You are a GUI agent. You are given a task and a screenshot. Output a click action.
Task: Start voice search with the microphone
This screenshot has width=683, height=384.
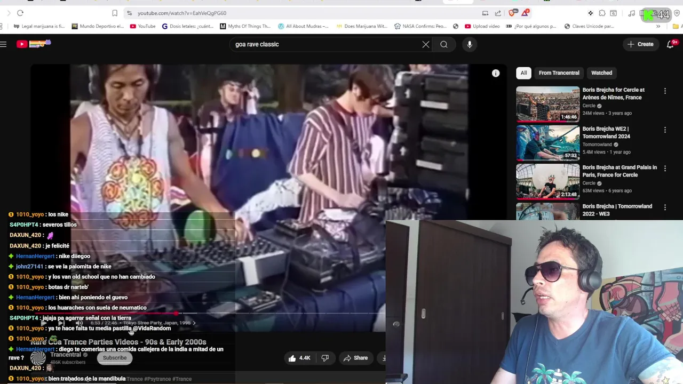point(470,44)
